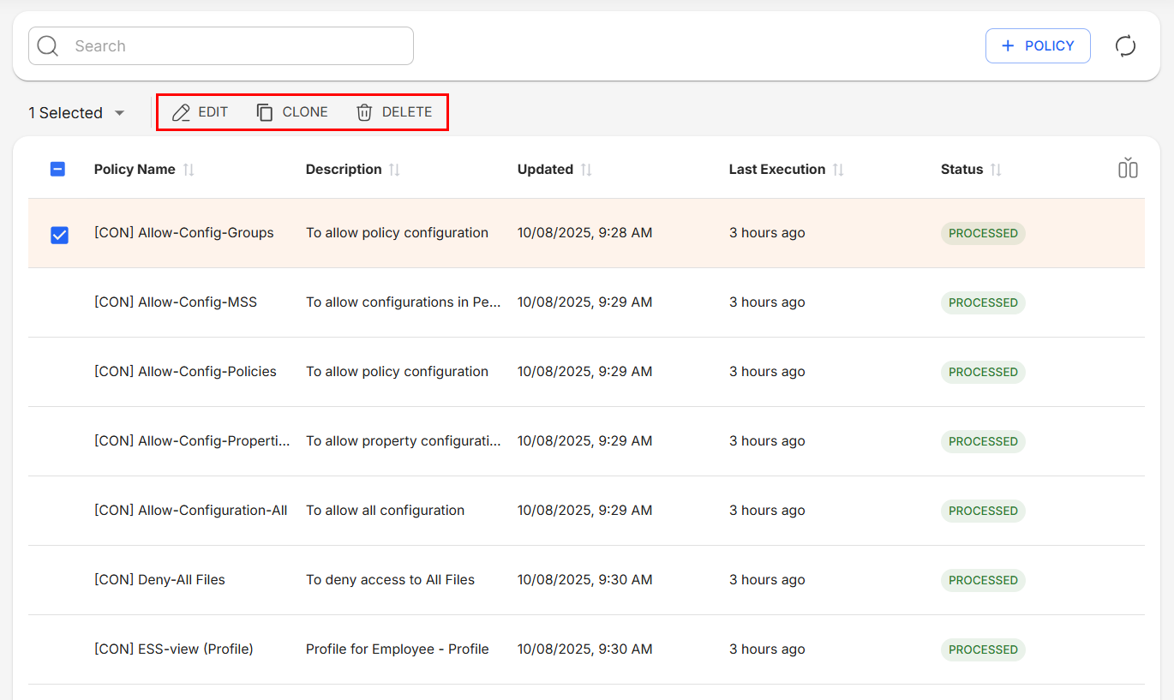Expand the 1 Selected dropdown arrow

[x=120, y=113]
